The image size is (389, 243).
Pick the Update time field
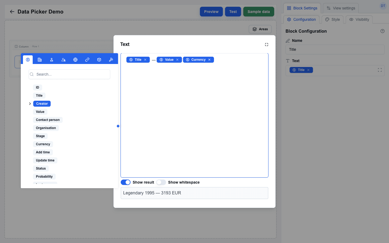pyautogui.click(x=45, y=160)
